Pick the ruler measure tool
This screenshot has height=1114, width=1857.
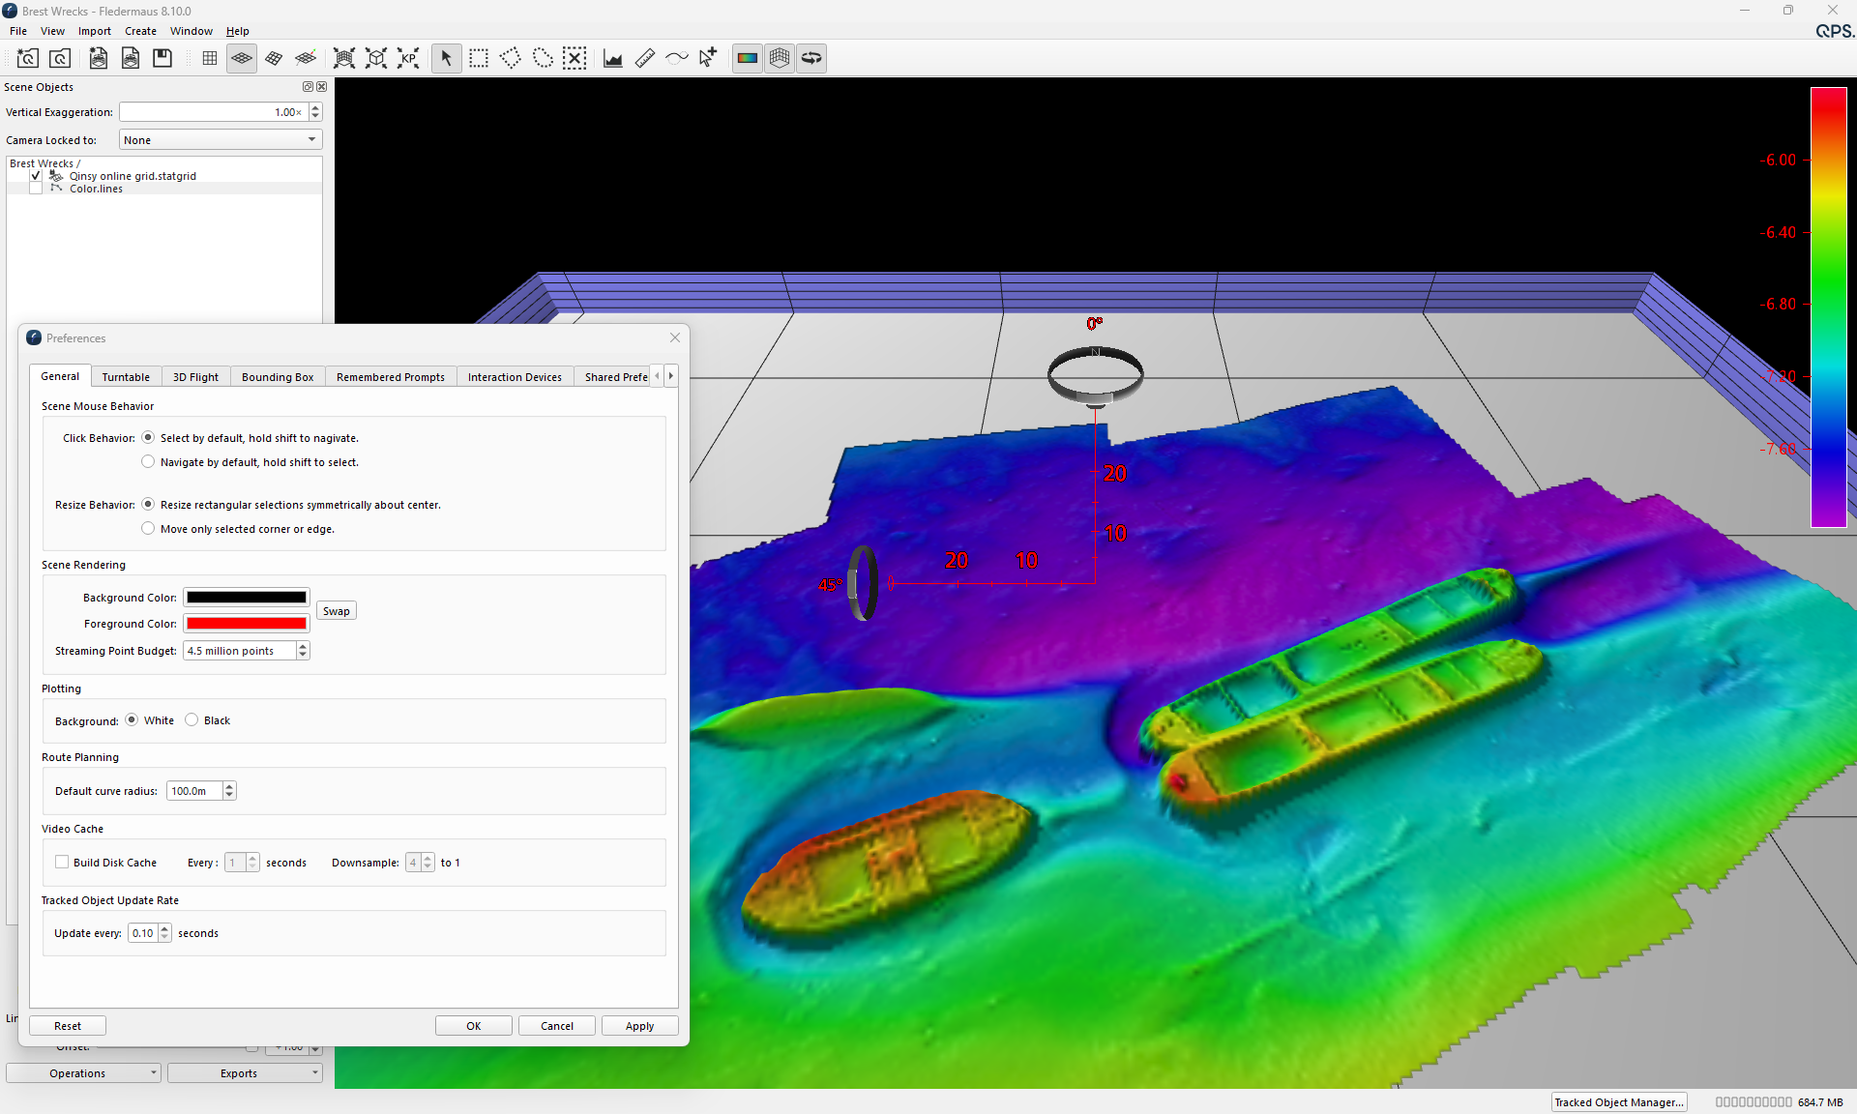point(645,58)
